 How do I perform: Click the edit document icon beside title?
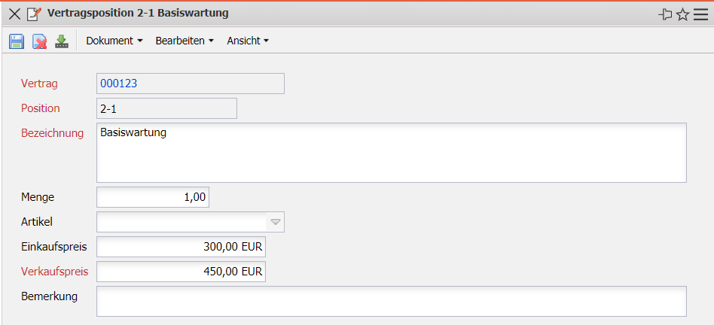(x=34, y=14)
